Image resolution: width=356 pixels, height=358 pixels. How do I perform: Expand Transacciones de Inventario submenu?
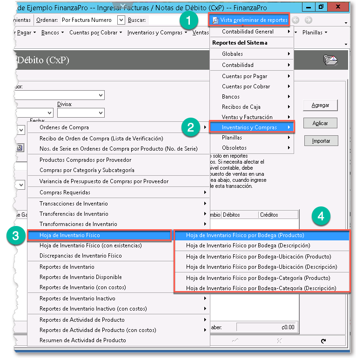pos(119,204)
